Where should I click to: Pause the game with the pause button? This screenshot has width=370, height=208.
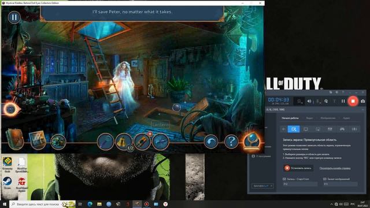(x=14, y=17)
